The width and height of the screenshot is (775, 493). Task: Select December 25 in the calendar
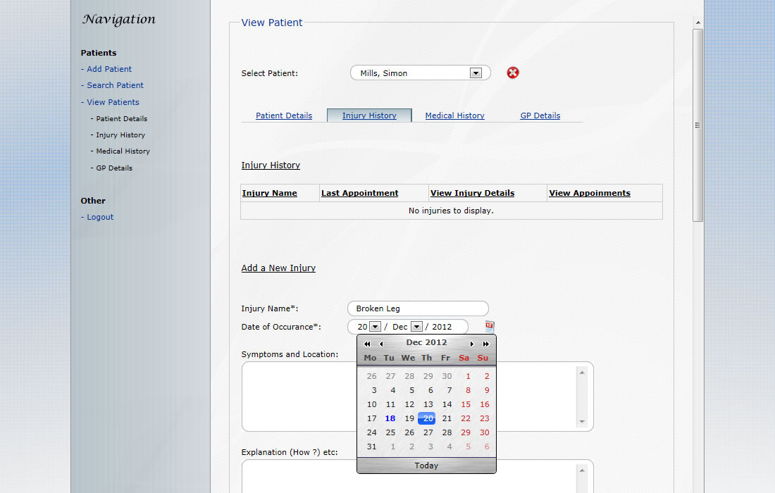point(390,432)
